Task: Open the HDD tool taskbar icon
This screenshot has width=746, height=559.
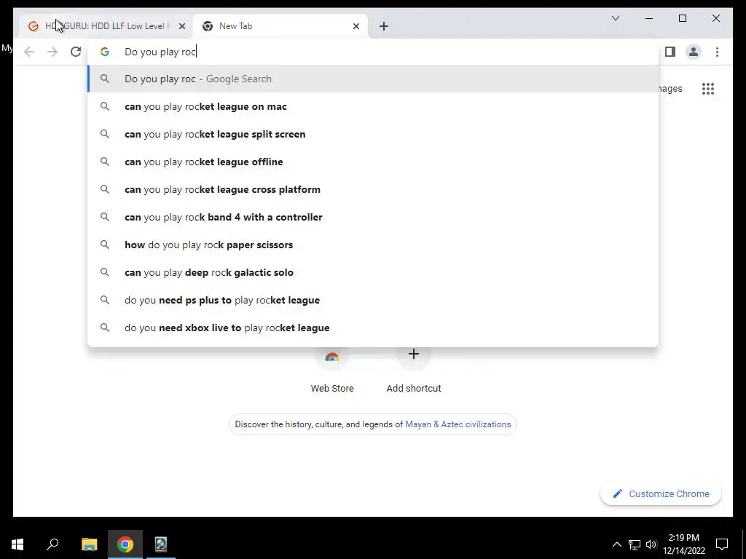Action: coord(161,544)
